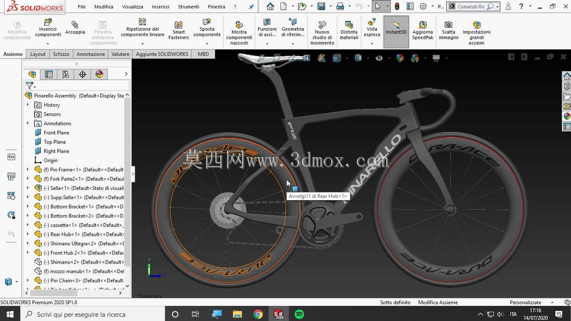Expand the History tree node
This screenshot has width=571, height=321.
pos(28,105)
